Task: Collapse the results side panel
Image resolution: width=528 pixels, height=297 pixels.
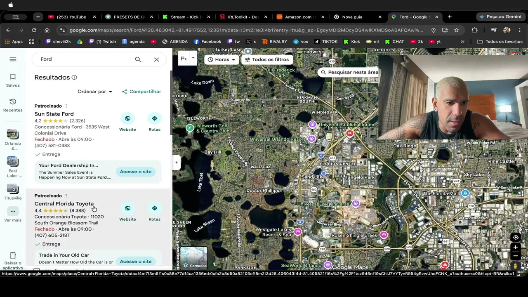Action: (176, 163)
